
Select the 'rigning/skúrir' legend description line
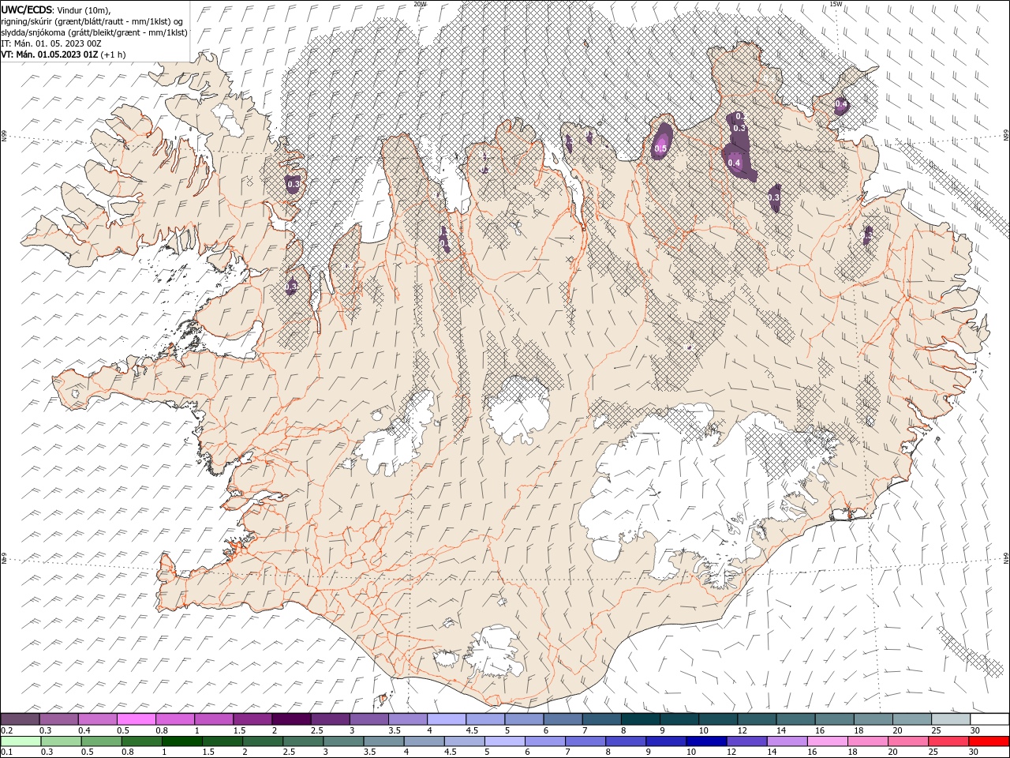pyautogui.click(x=92, y=21)
